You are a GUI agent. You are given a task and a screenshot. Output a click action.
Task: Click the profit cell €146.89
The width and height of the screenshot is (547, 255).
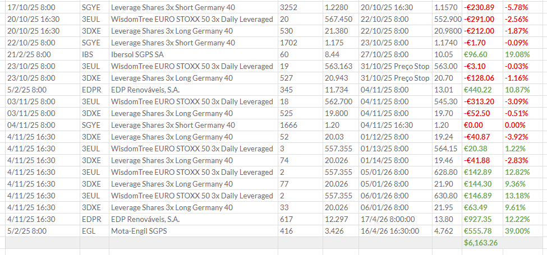tap(482, 196)
